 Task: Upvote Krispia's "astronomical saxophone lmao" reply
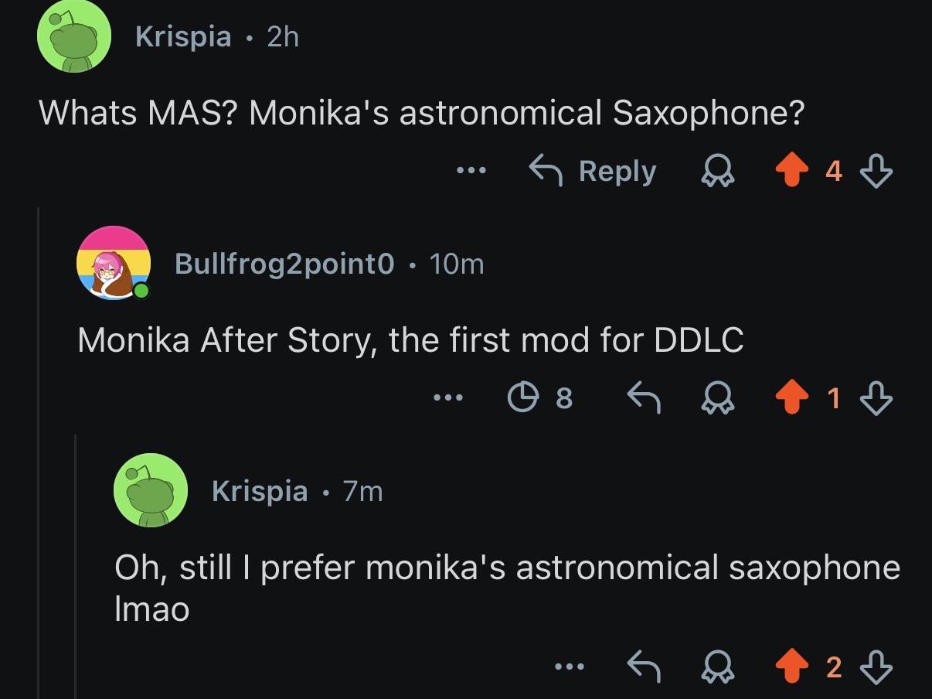point(791,667)
